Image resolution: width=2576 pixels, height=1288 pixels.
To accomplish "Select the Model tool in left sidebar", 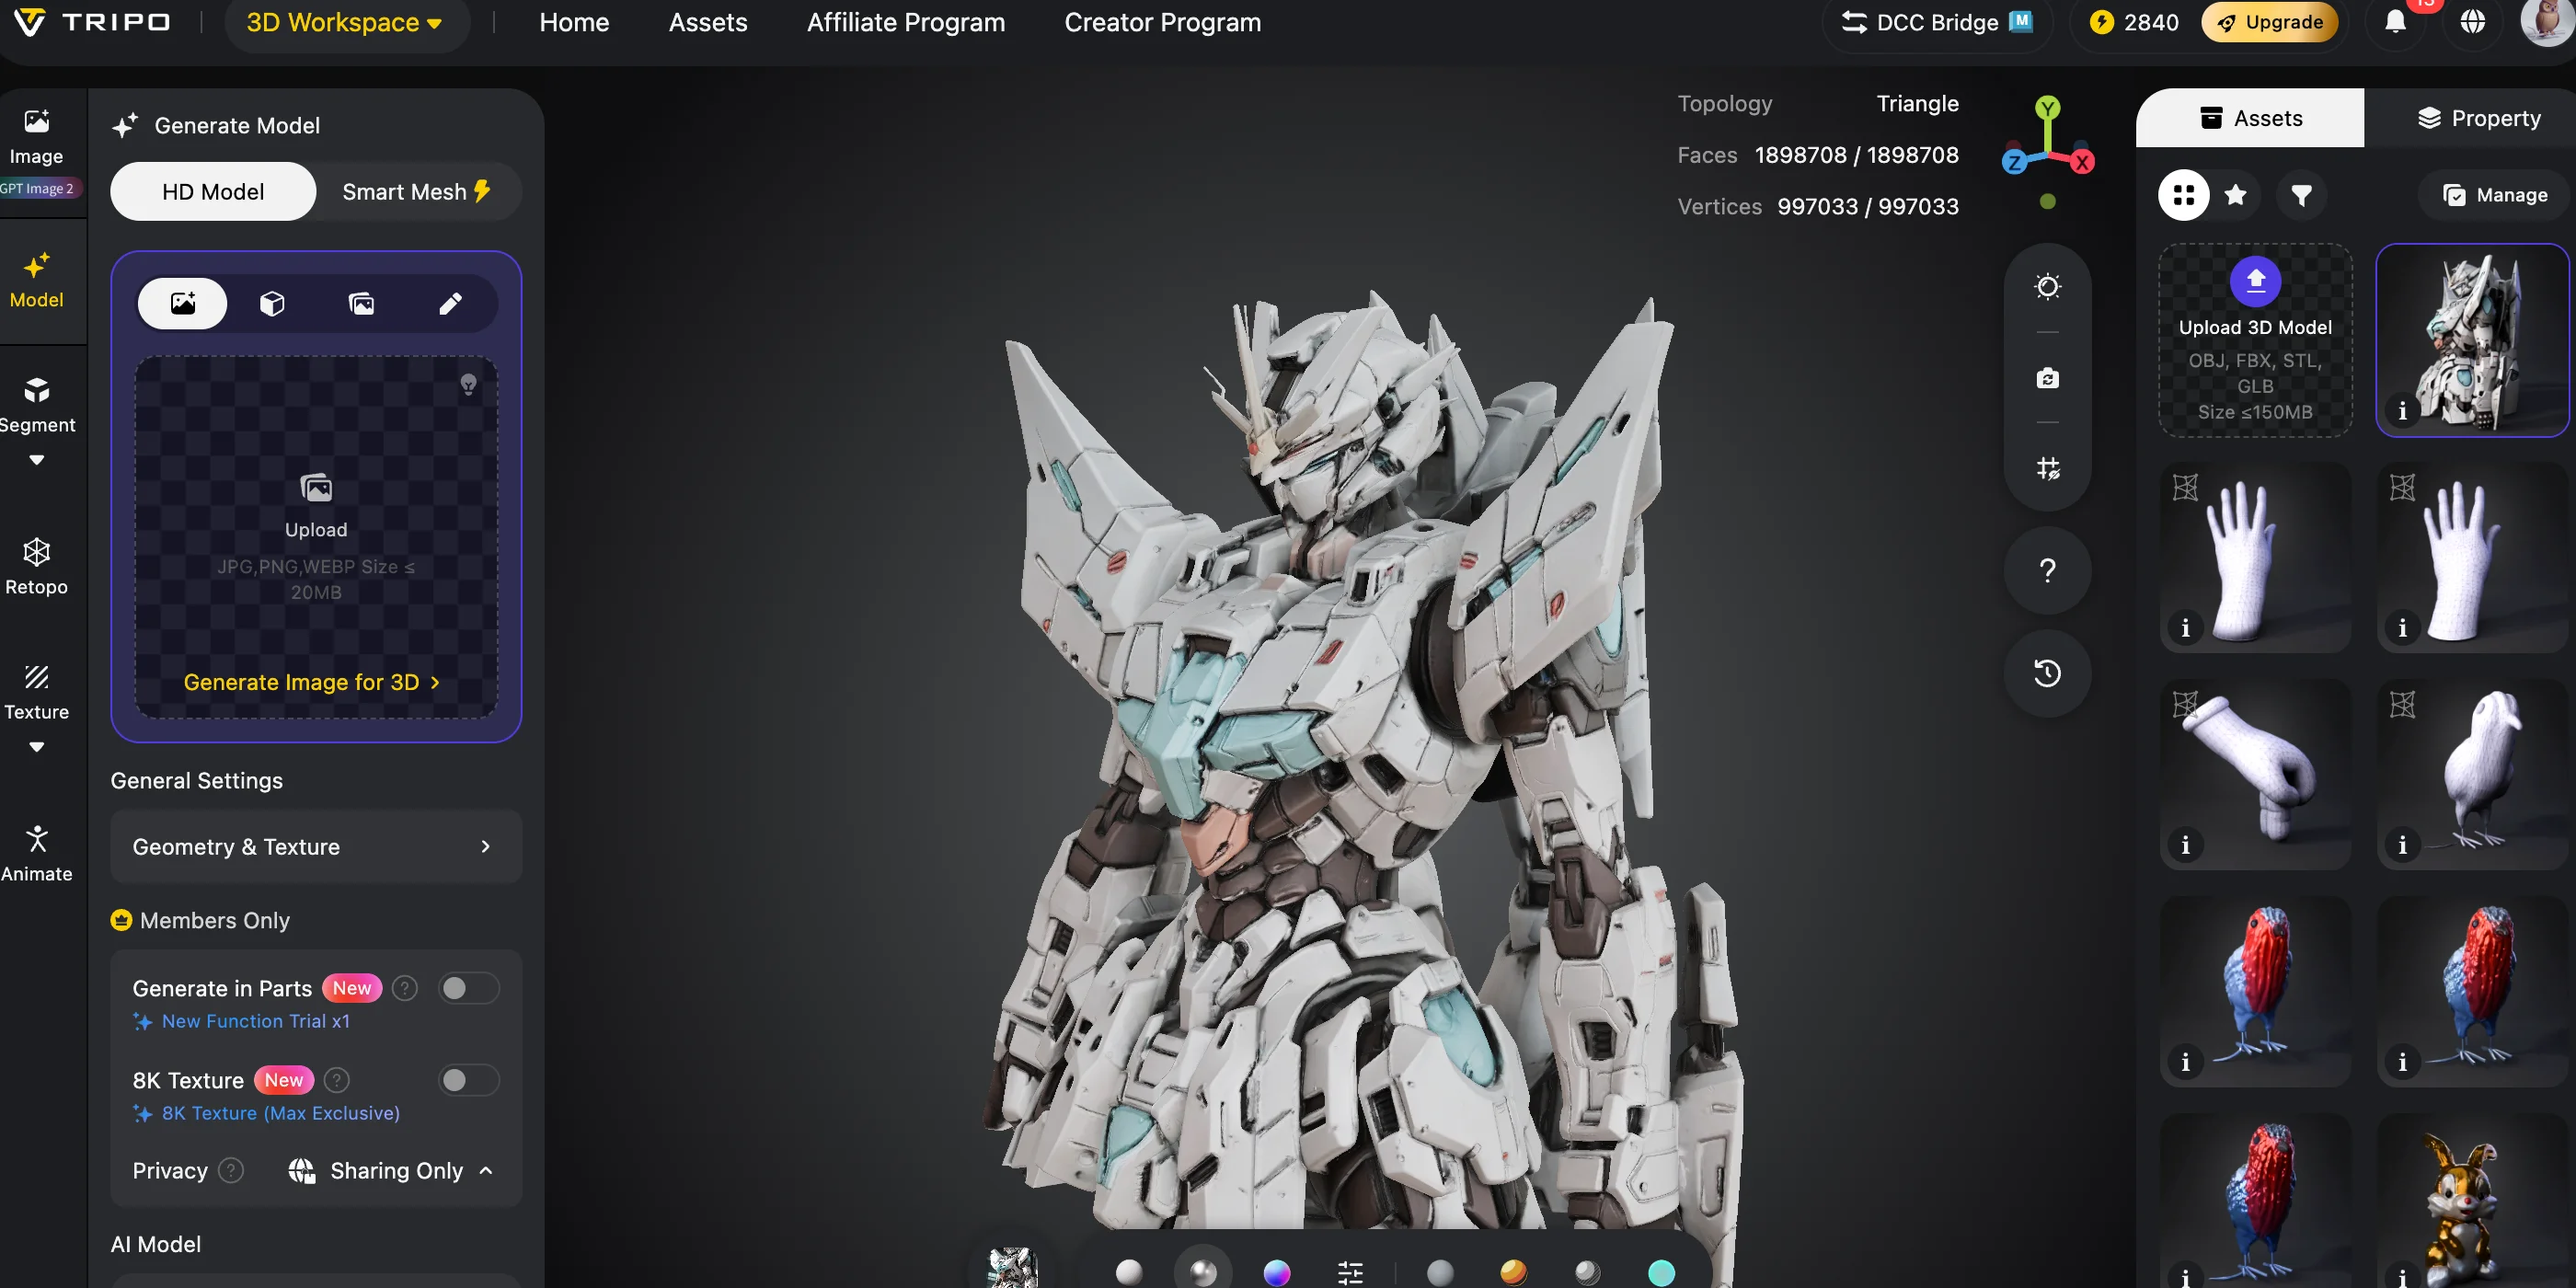I will tap(37, 281).
